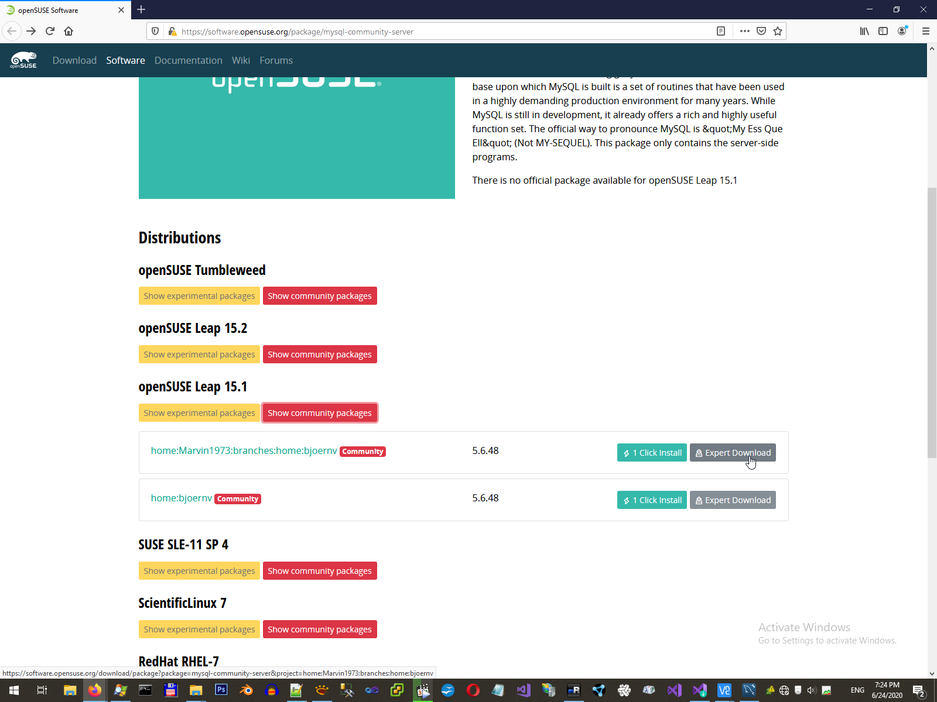Screen dimensions: 937x702
Task: Open the Software nav item
Action: [x=125, y=60]
